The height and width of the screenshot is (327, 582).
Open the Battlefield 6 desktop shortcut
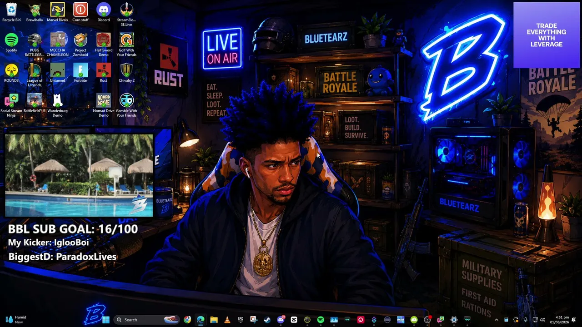(x=35, y=103)
